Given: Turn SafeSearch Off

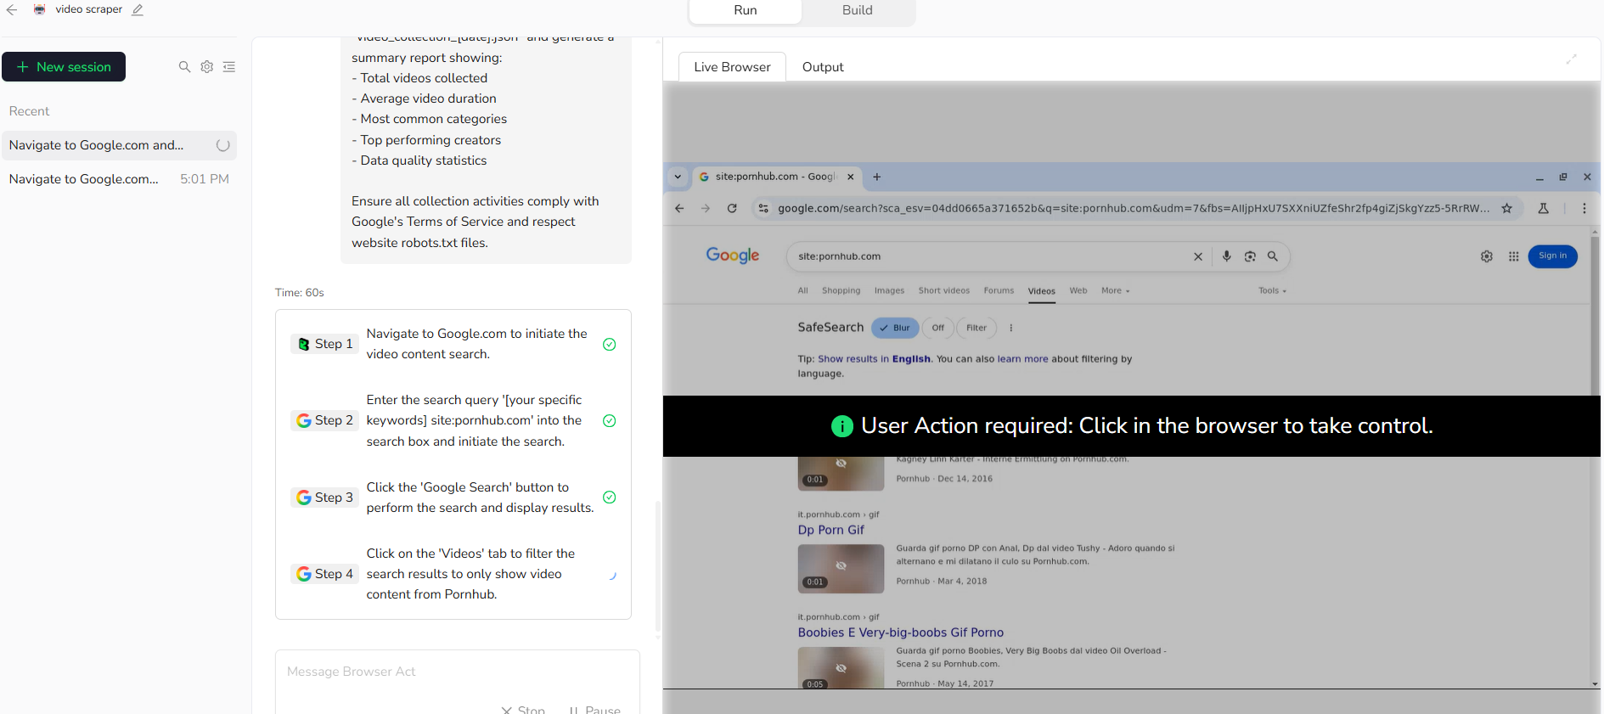Looking at the screenshot, I should point(937,328).
